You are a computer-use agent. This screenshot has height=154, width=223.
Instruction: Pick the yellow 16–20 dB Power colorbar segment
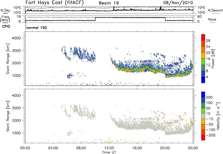[x=203, y=56]
